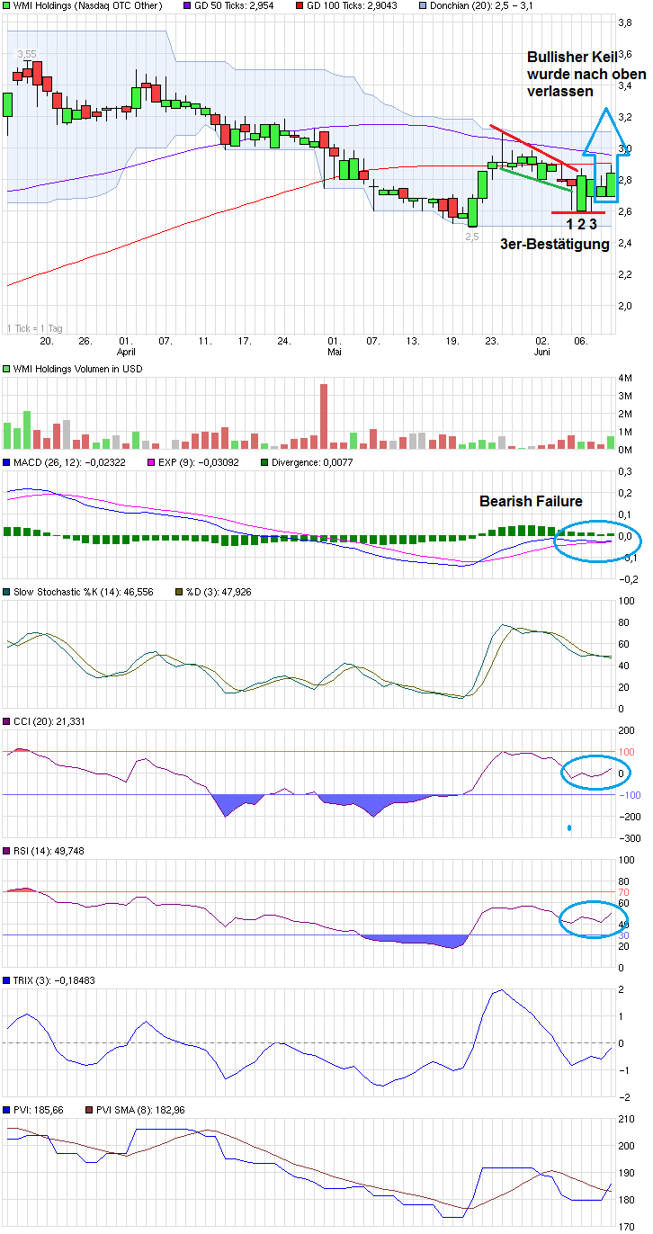653x1234 pixels.
Task: Select the 'WMI Holdings (Nasdaq OTC Other)' legend label
Action: [x=88, y=6]
